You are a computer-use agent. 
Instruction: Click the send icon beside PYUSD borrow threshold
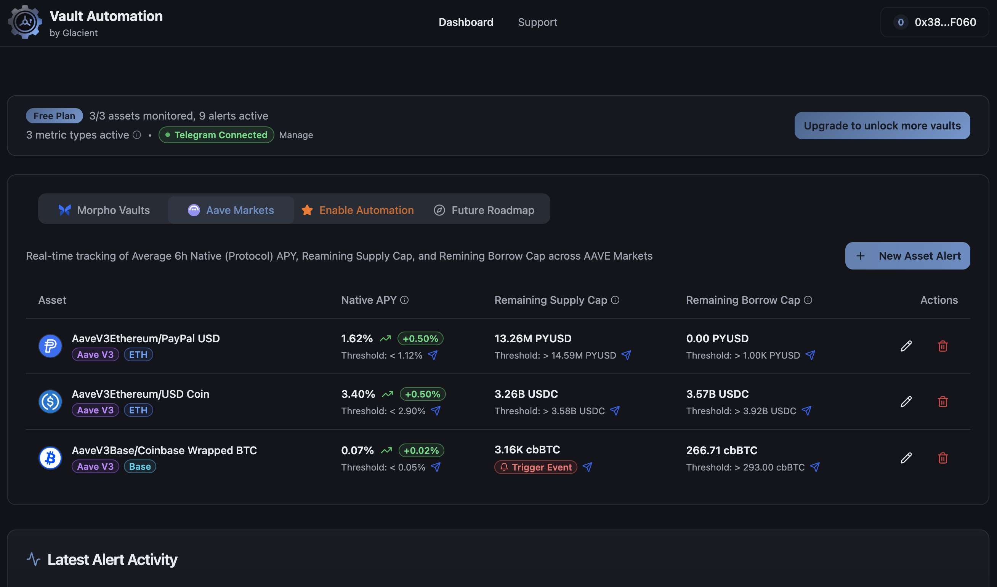[811, 355]
